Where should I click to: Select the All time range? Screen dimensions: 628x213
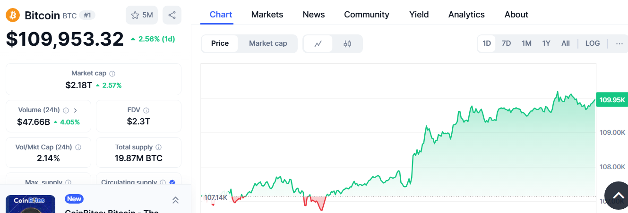tap(566, 43)
